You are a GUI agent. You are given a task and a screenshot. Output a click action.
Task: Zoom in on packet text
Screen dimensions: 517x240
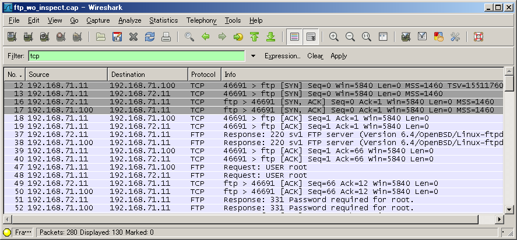(x=334, y=37)
